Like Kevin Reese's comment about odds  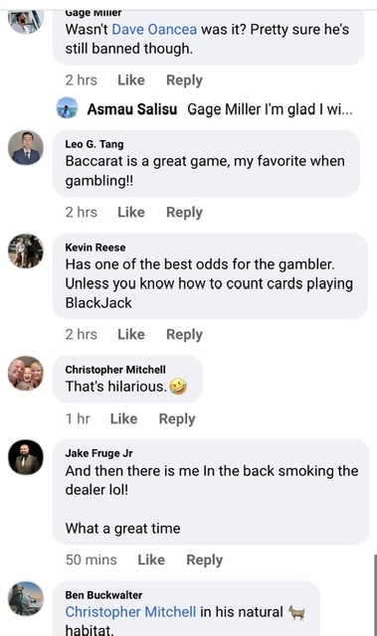point(131,334)
